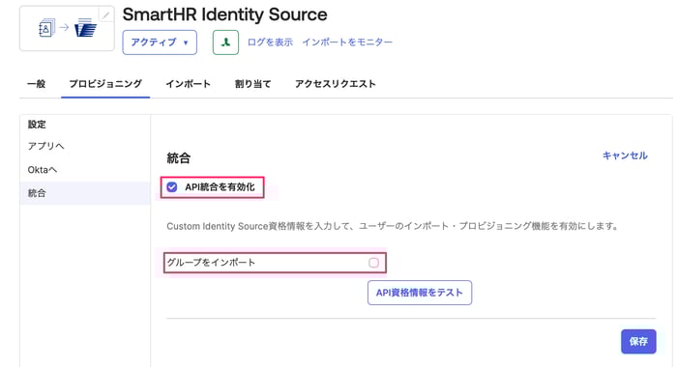Image resolution: width=677 pixels, height=367 pixels.
Task: Enable the グループをインポート checkbox
Action: [x=374, y=263]
